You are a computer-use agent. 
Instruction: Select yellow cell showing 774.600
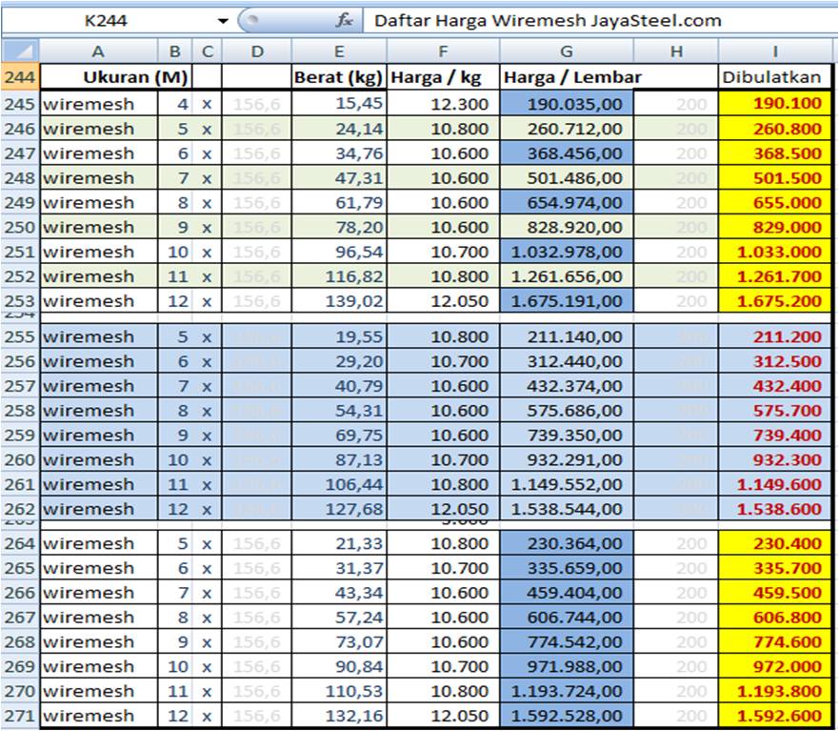pyautogui.click(x=775, y=641)
